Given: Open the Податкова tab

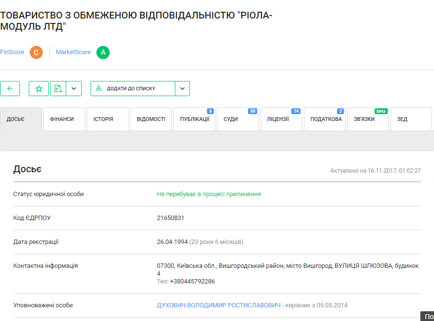Looking at the screenshot, I should tap(325, 119).
